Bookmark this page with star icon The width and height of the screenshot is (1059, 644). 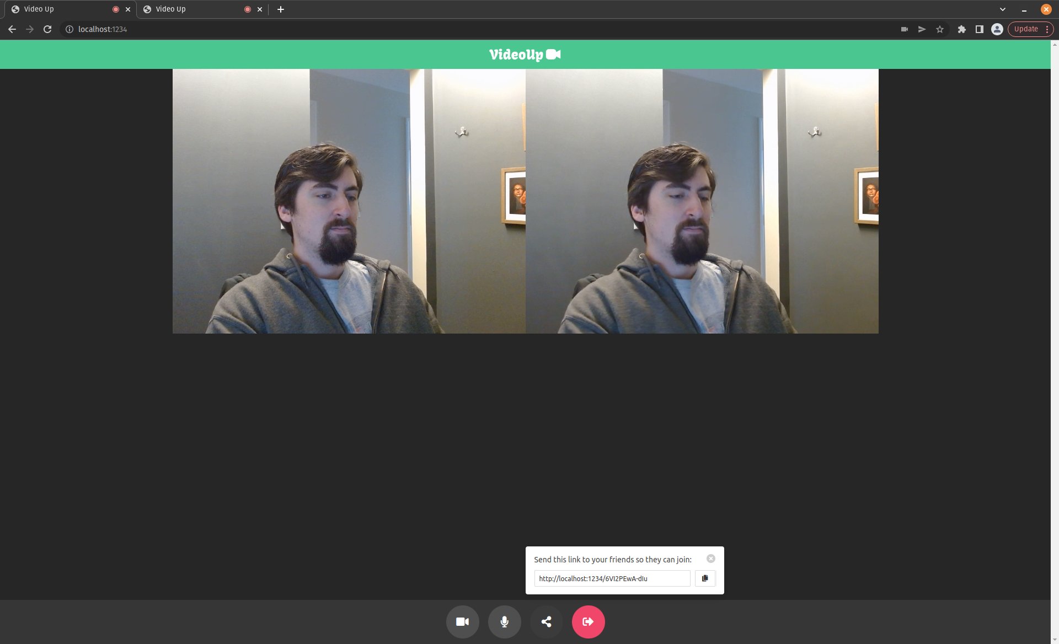coord(940,29)
